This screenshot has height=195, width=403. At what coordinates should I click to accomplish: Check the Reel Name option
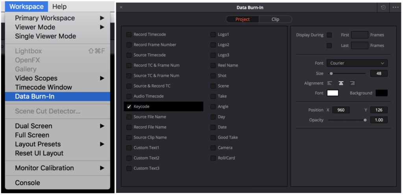[213, 65]
